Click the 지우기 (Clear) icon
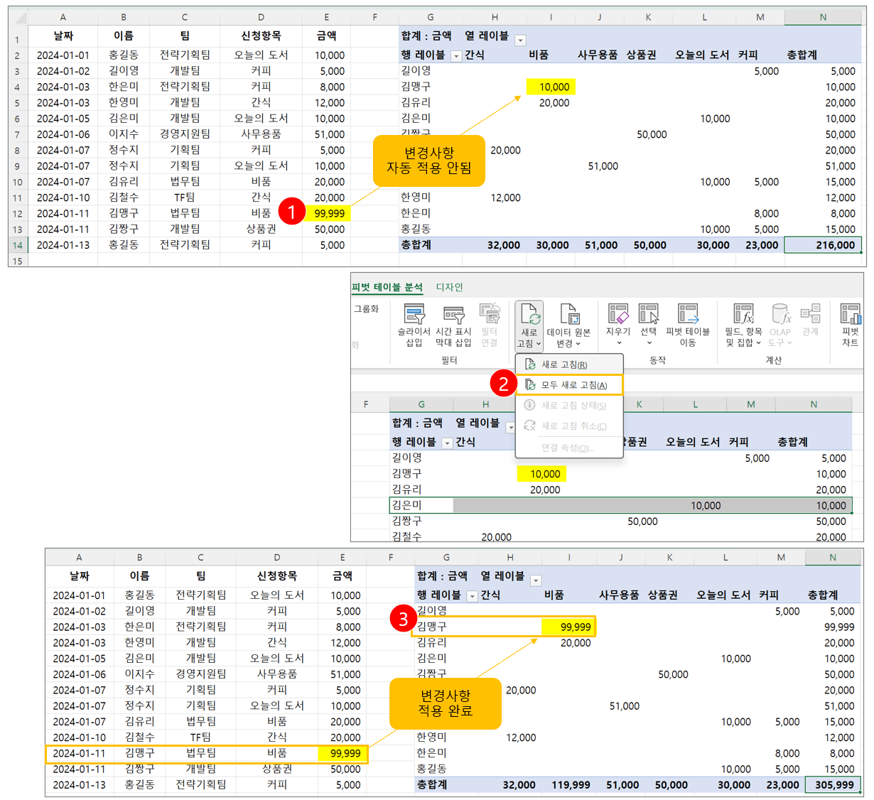 point(617,315)
